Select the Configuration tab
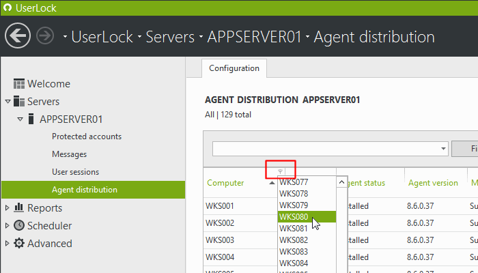The height and width of the screenshot is (273, 478). coord(234,68)
